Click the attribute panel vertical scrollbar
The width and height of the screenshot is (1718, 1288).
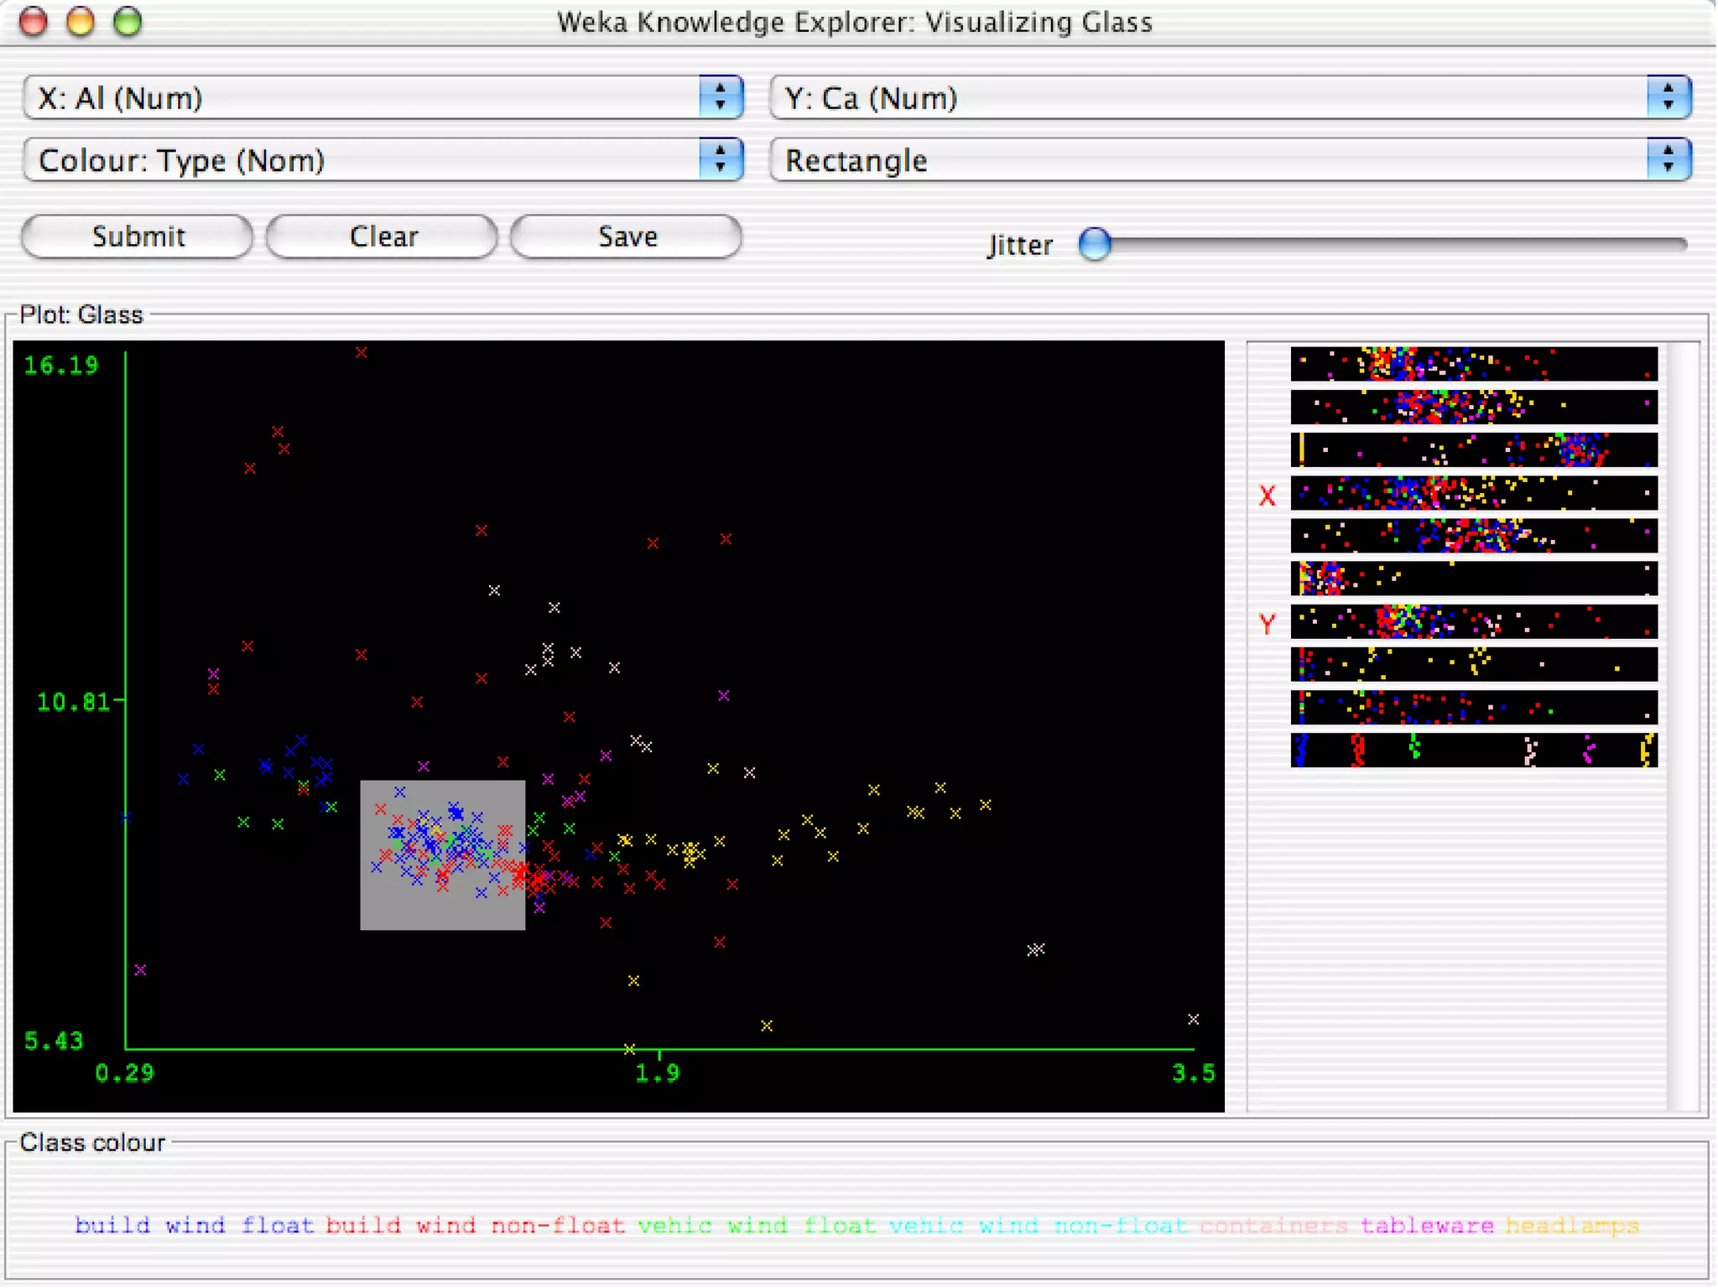(x=1682, y=725)
